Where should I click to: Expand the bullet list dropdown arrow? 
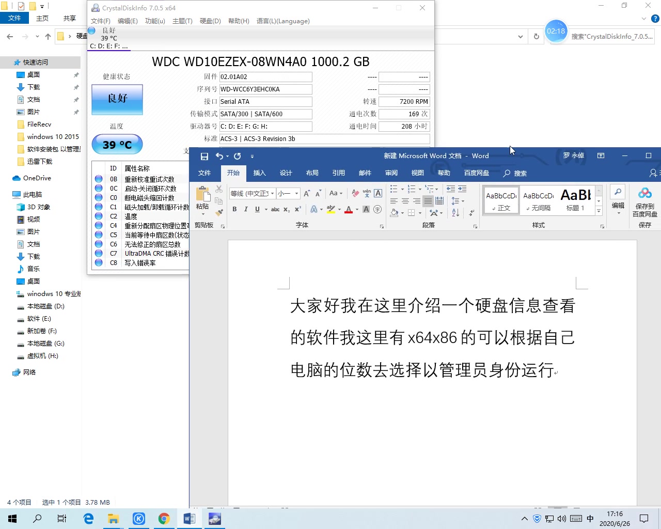pos(403,189)
